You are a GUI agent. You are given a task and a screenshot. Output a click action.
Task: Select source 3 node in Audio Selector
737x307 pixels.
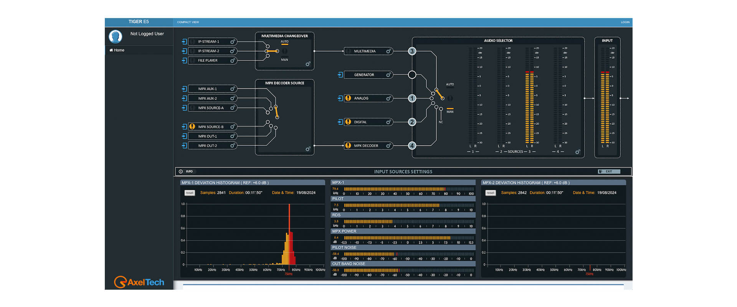pyautogui.click(x=412, y=51)
